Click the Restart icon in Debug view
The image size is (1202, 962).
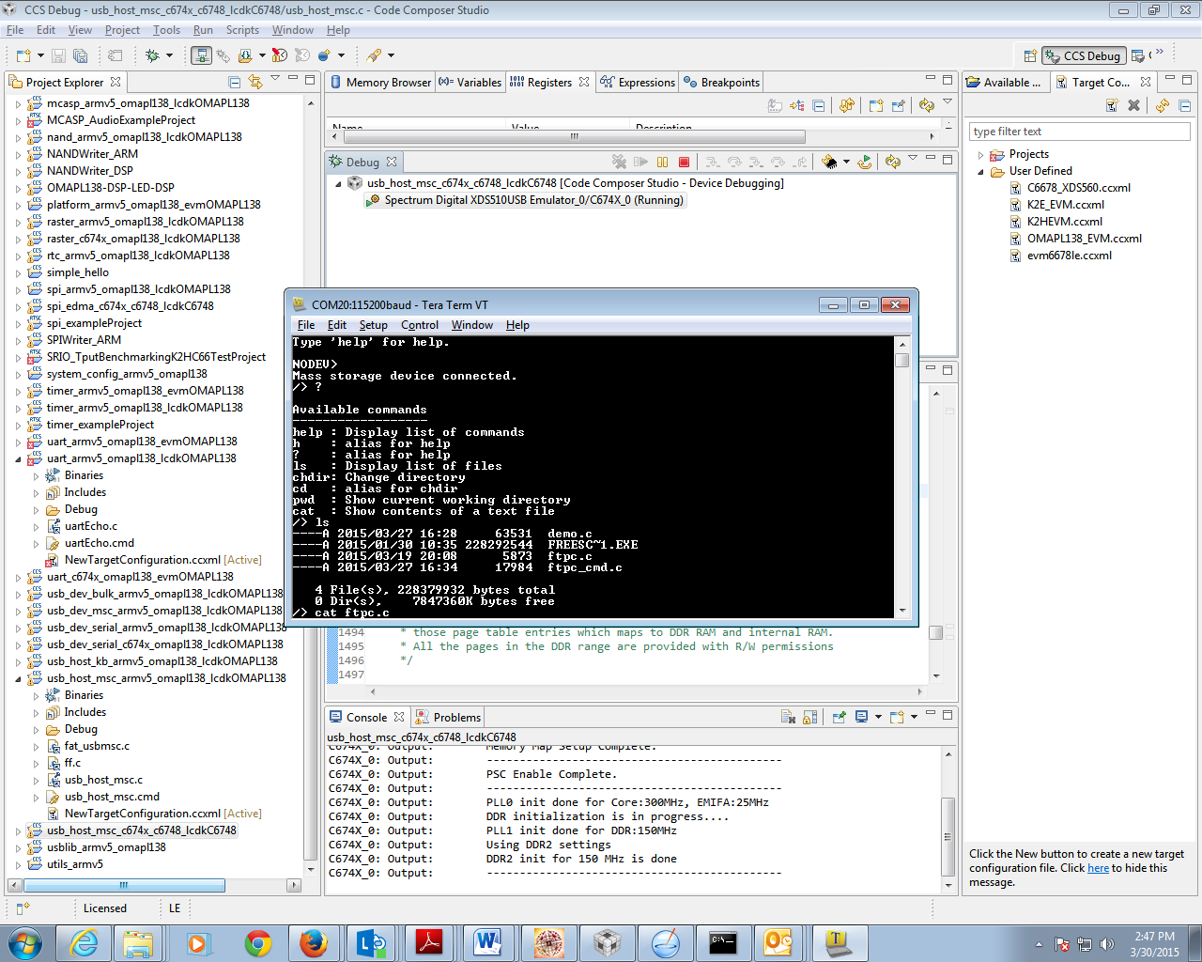[865, 163]
